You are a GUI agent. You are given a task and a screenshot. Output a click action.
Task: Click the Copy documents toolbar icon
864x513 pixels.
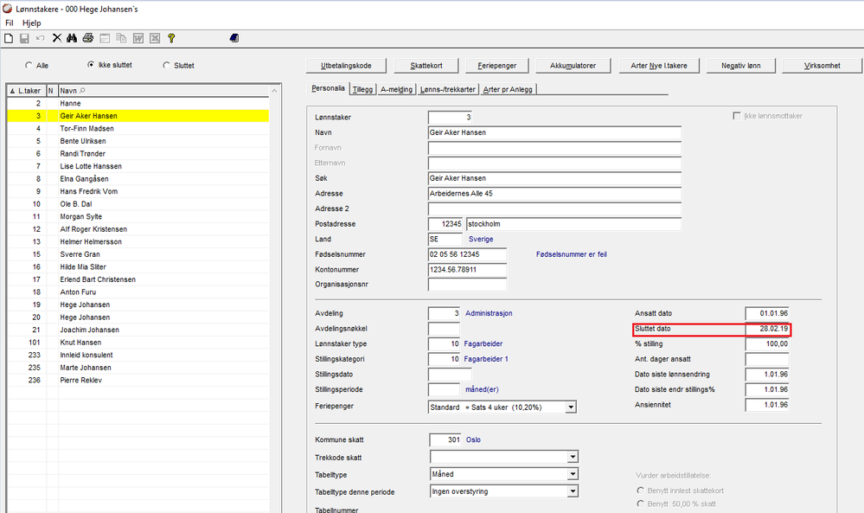click(x=121, y=38)
